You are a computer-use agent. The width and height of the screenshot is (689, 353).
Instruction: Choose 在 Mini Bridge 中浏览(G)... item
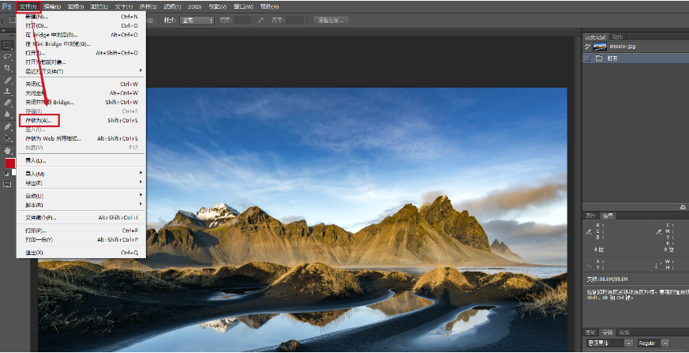pyautogui.click(x=81, y=44)
